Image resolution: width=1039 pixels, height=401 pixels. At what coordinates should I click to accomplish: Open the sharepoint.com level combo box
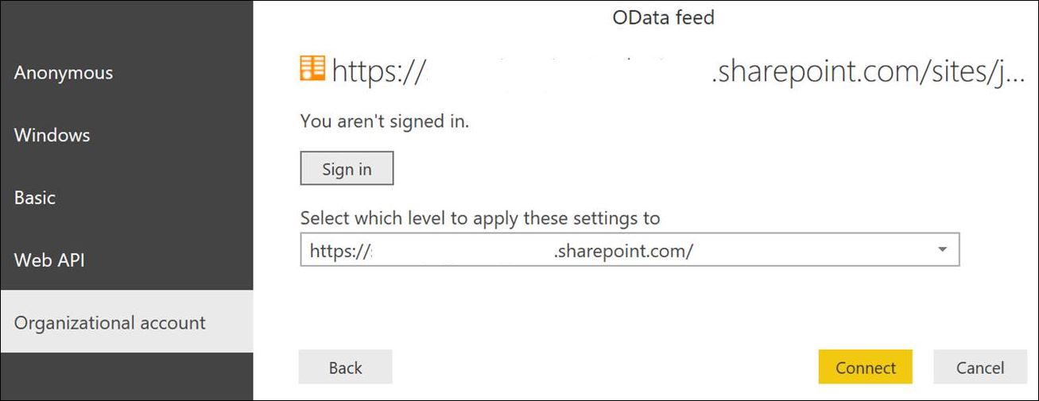click(x=630, y=250)
